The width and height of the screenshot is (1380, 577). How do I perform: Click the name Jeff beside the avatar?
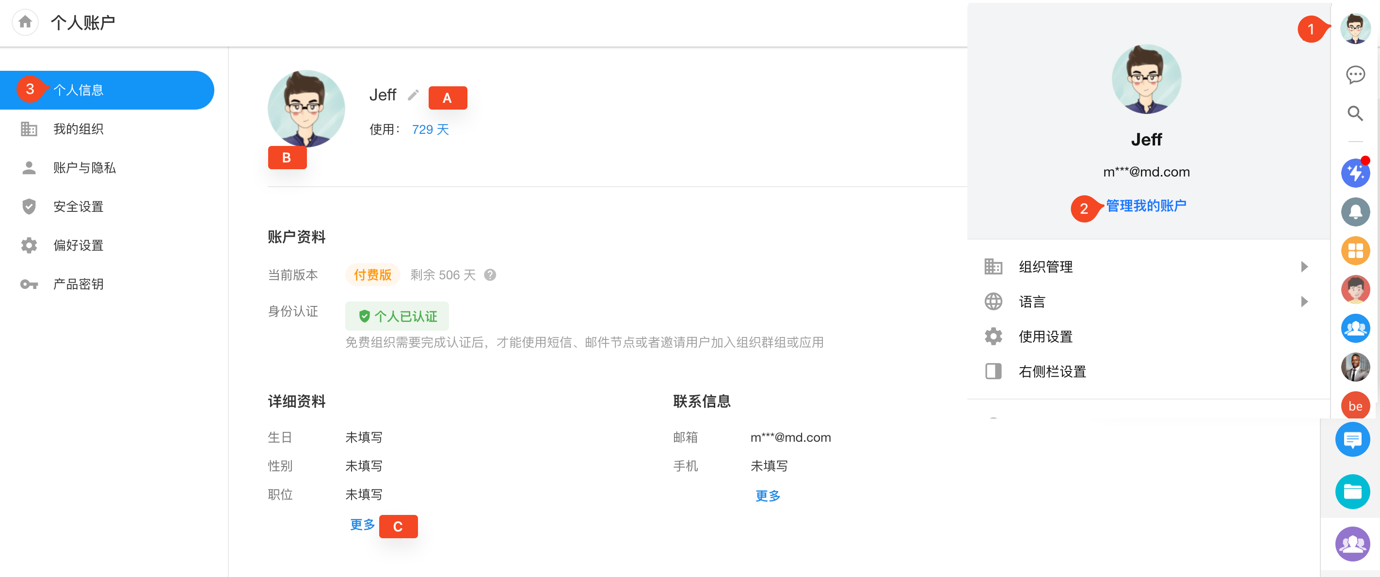click(x=383, y=95)
